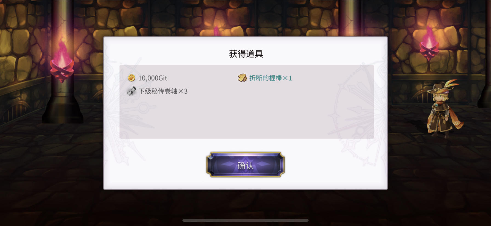This screenshot has height=226, width=491.
Task: Tap the left pink flame torch
Action: (62, 62)
